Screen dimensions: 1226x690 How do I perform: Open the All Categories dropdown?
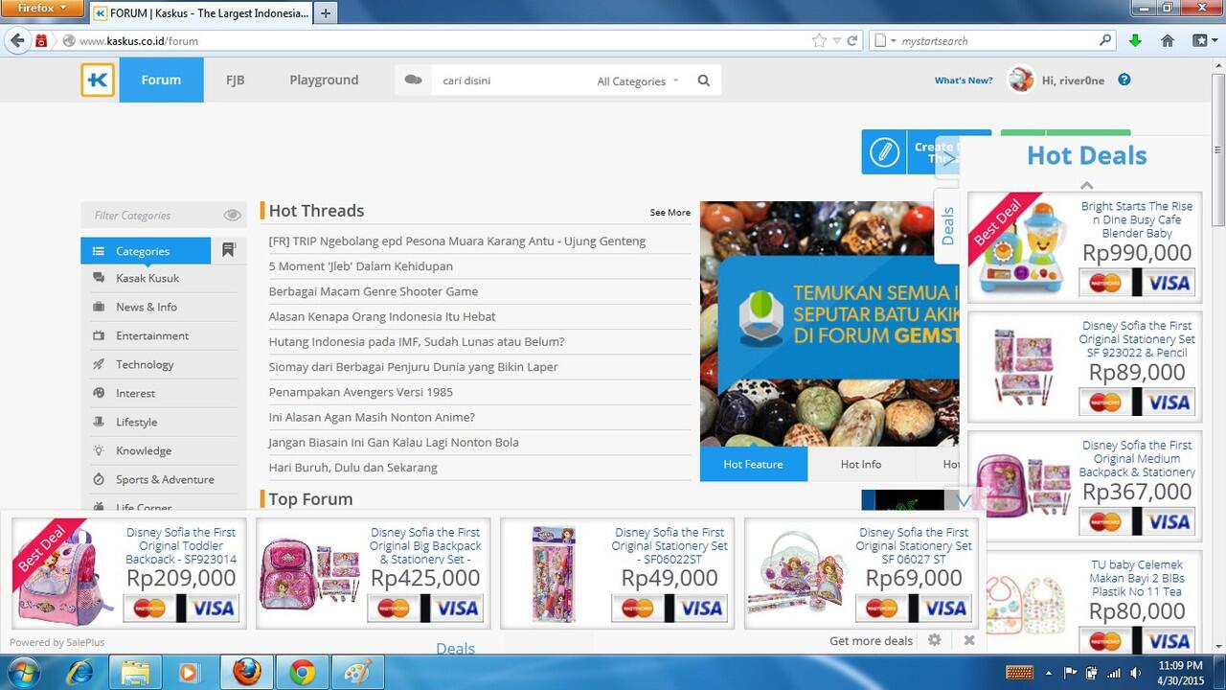[638, 80]
